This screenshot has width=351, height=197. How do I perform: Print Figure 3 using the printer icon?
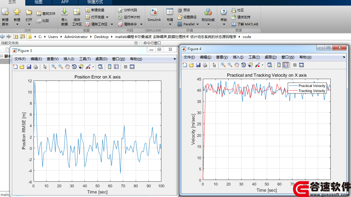click(x=36, y=67)
